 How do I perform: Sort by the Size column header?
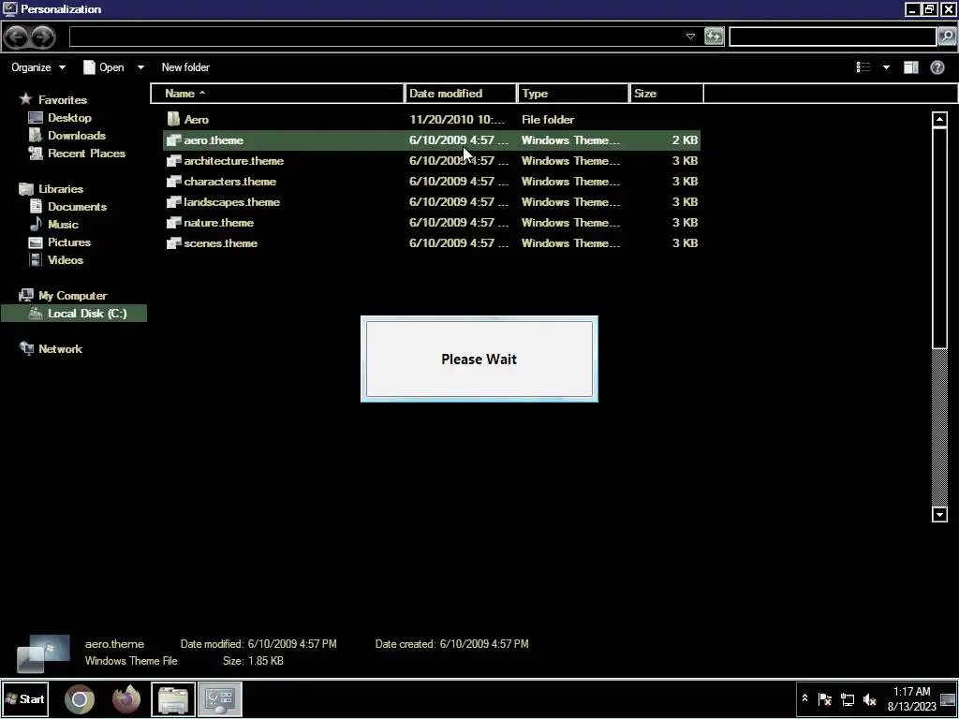tap(667, 94)
